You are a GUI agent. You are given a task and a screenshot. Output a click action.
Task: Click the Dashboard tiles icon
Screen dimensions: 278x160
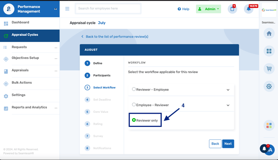click(x=6, y=23)
